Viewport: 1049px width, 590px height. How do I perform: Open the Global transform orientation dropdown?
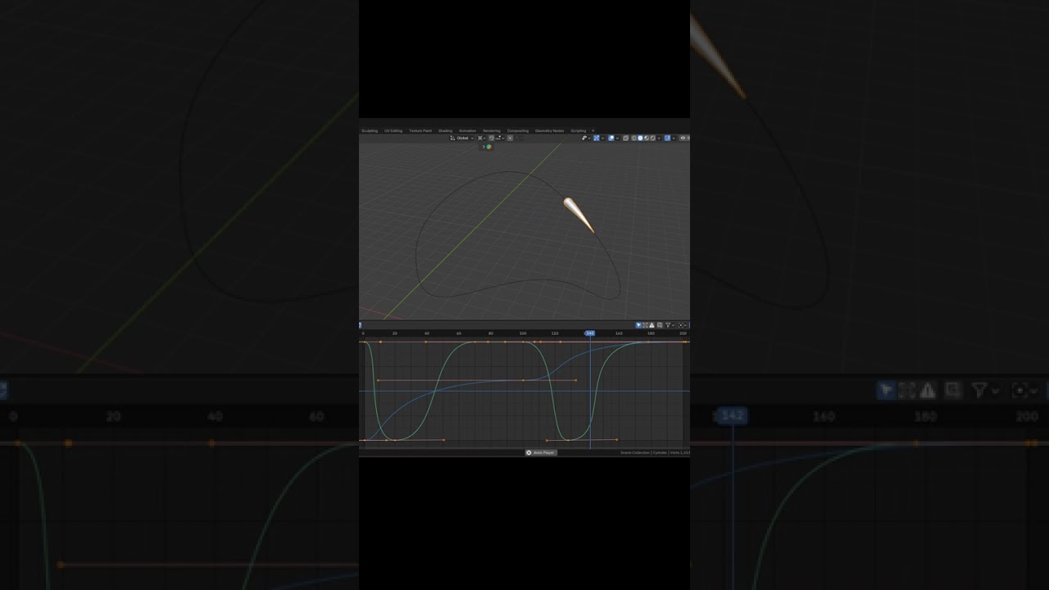[461, 138]
